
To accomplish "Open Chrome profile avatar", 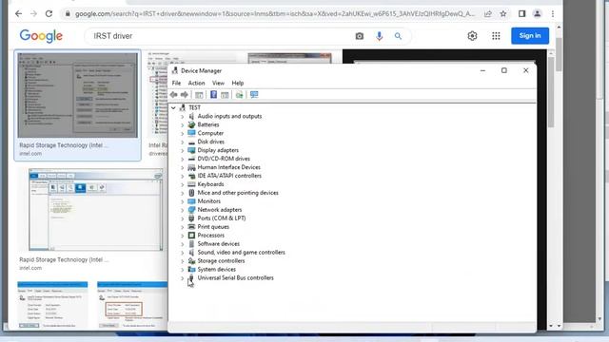I will [x=537, y=14].
